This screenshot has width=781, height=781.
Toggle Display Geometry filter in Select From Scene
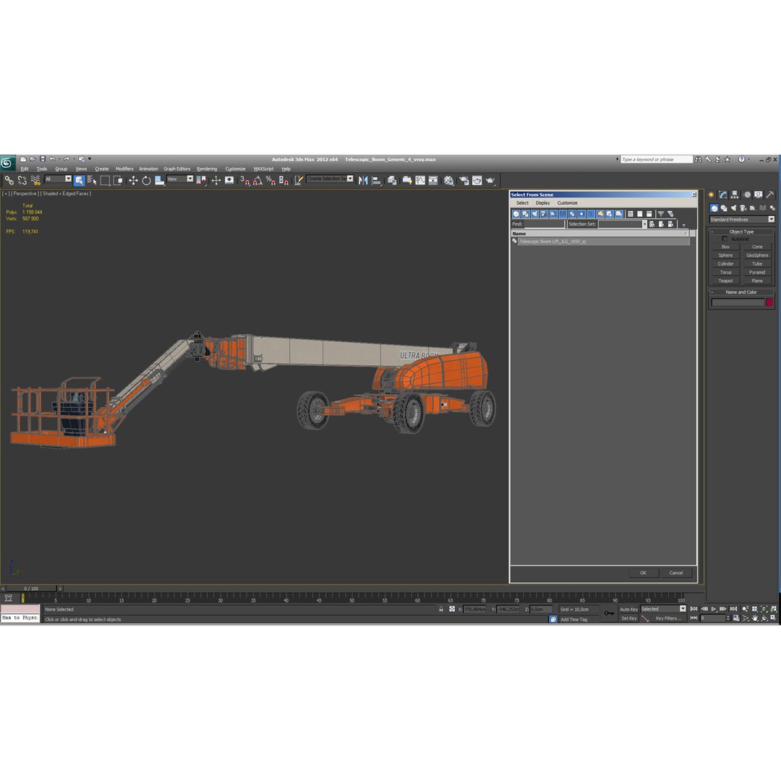516,214
